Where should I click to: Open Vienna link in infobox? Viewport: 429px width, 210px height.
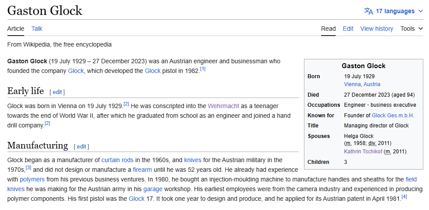(x=352, y=84)
